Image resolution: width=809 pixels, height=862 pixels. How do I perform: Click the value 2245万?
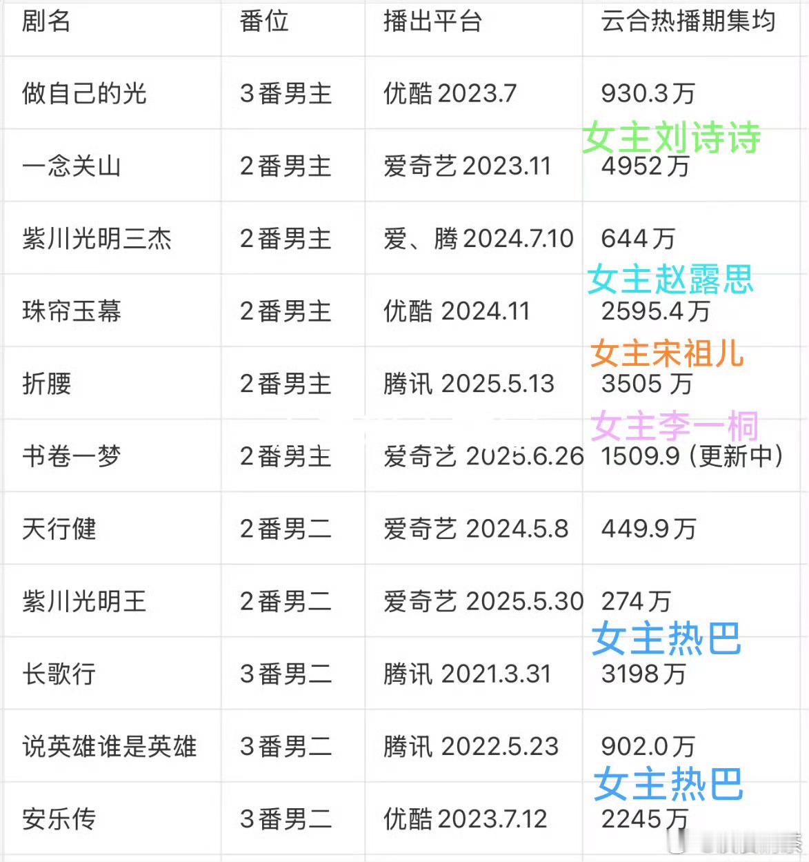645,819
